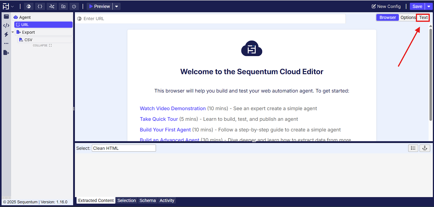
Task: Open the window panel sidebar icon
Action: (x=6, y=17)
